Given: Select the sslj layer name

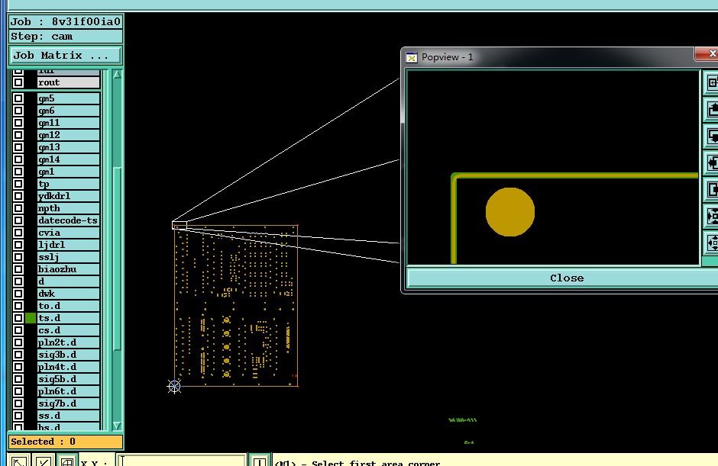Looking at the screenshot, I should click(x=68, y=257).
